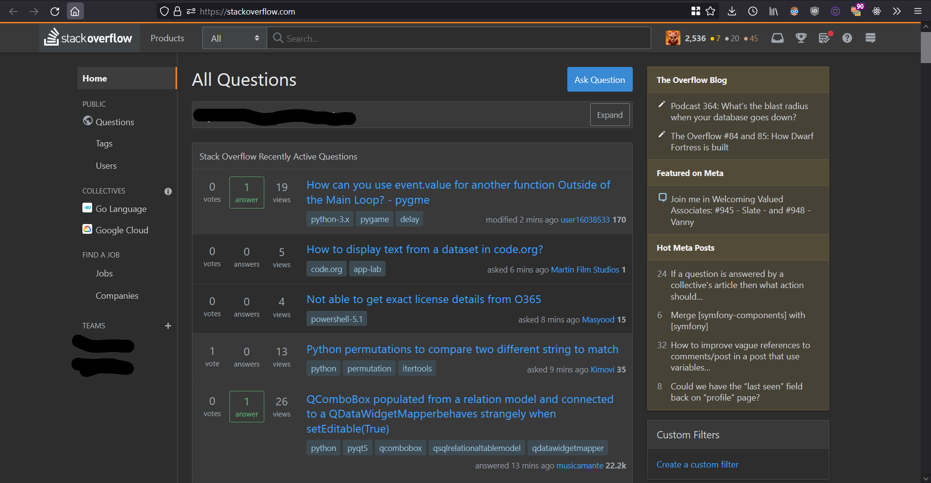931x483 pixels.
Task: Open Podcast 364 blog post
Action: (x=739, y=112)
